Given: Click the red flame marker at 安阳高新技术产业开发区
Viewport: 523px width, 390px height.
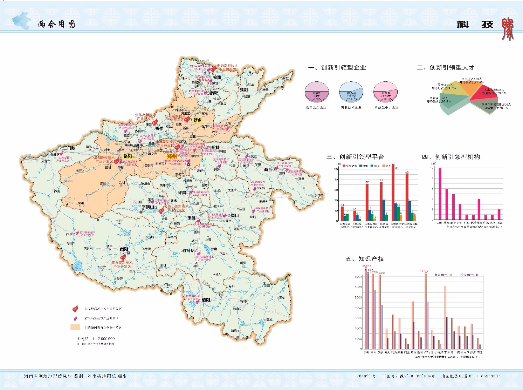Looking at the screenshot, I should point(213,69).
